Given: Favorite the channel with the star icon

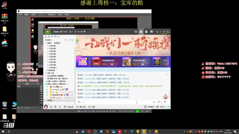Looking at the screenshot, I should pyautogui.click(x=76, y=32).
